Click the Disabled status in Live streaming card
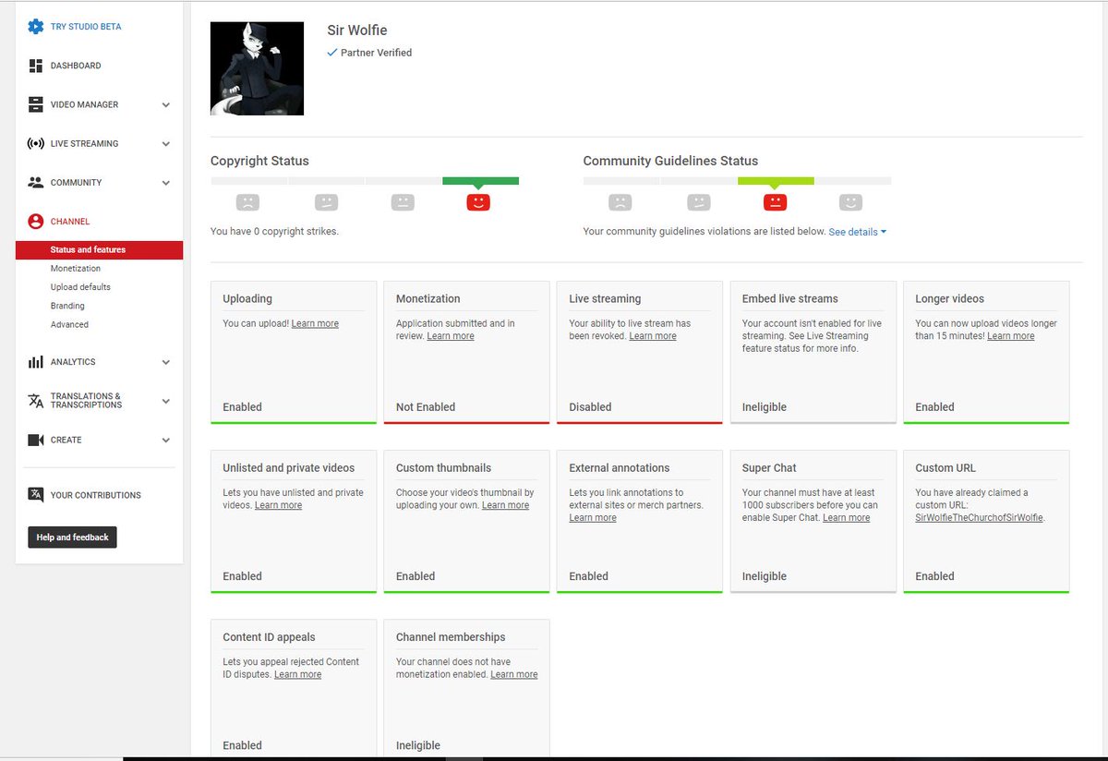 (590, 407)
